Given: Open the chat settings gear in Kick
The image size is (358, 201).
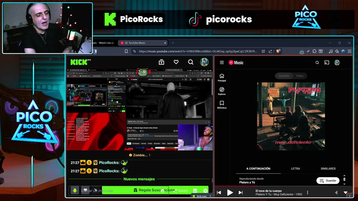Looking at the screenshot, I should coord(206,191).
